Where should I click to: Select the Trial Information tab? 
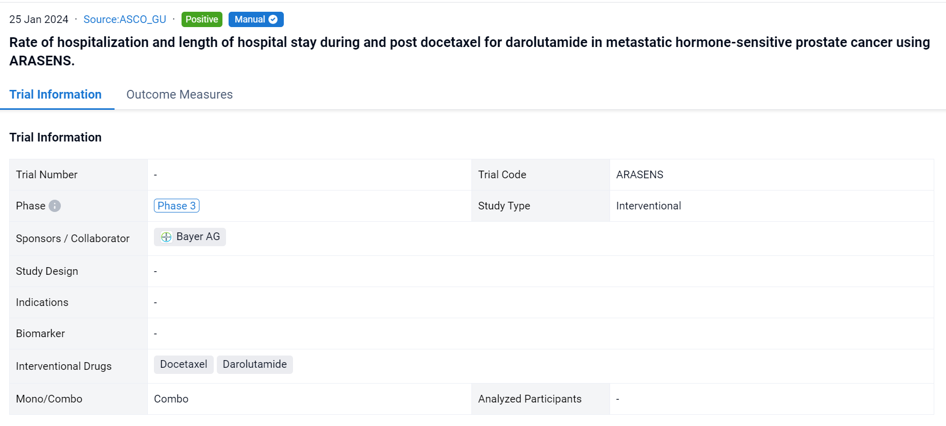[55, 94]
